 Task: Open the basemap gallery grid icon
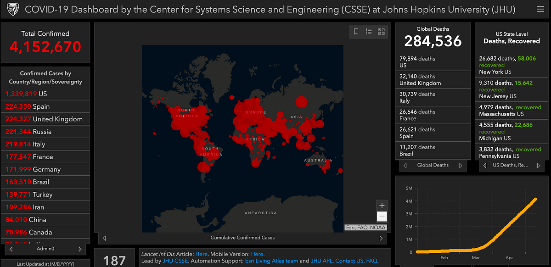[x=382, y=32]
